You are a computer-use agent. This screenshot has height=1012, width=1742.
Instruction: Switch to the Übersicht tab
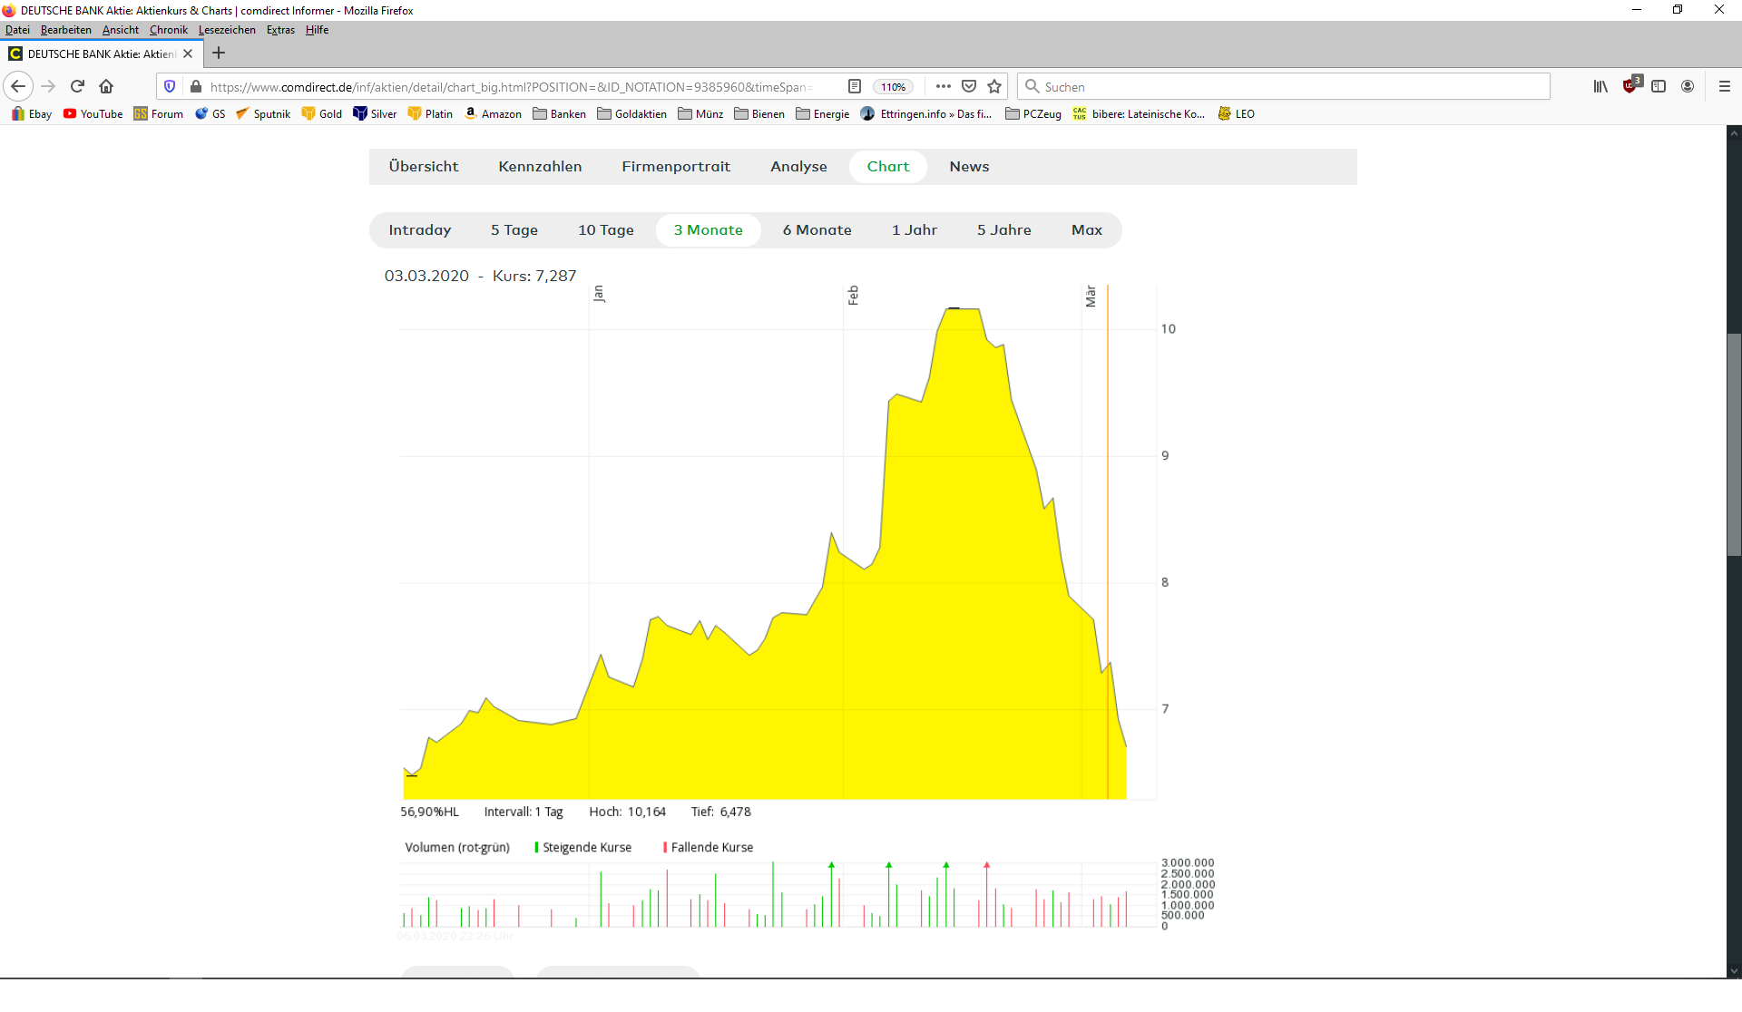tap(424, 167)
